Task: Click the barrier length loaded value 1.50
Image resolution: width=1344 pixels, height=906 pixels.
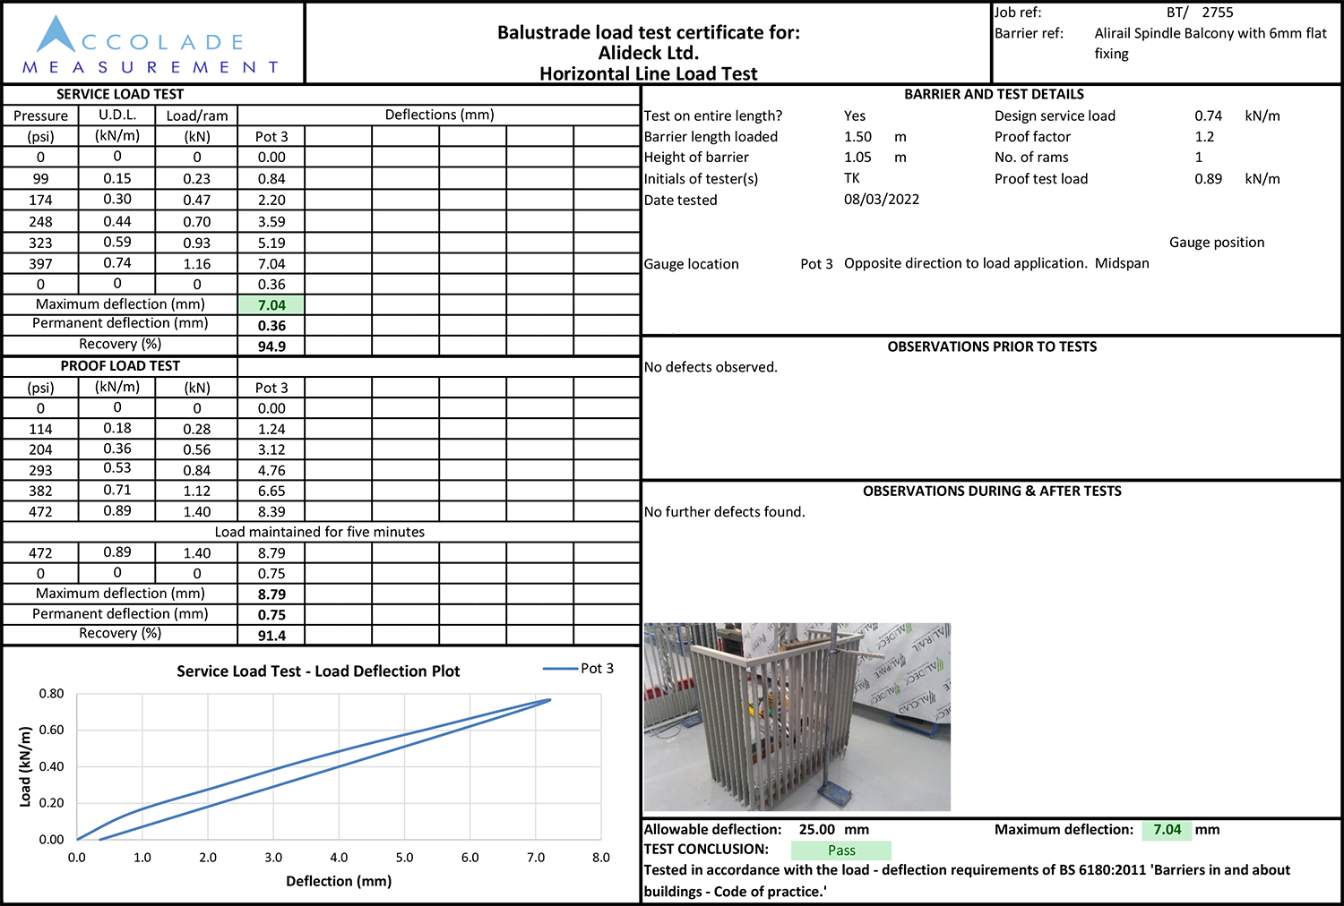Action: (x=857, y=137)
